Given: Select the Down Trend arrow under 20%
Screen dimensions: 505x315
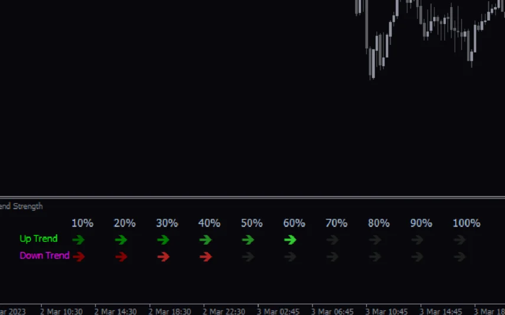Looking at the screenshot, I should 122,257.
